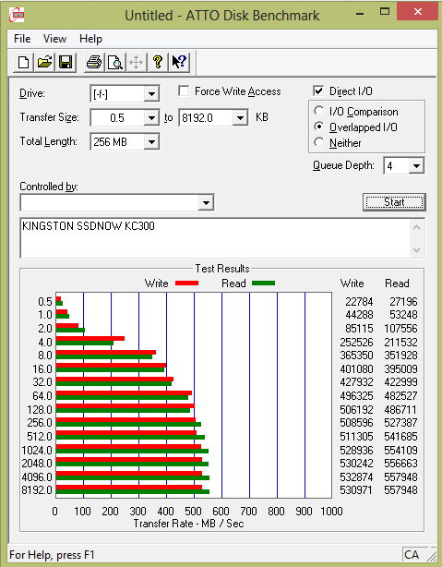Image resolution: width=442 pixels, height=567 pixels.
Task: Click the Start benchmark button
Action: click(394, 202)
